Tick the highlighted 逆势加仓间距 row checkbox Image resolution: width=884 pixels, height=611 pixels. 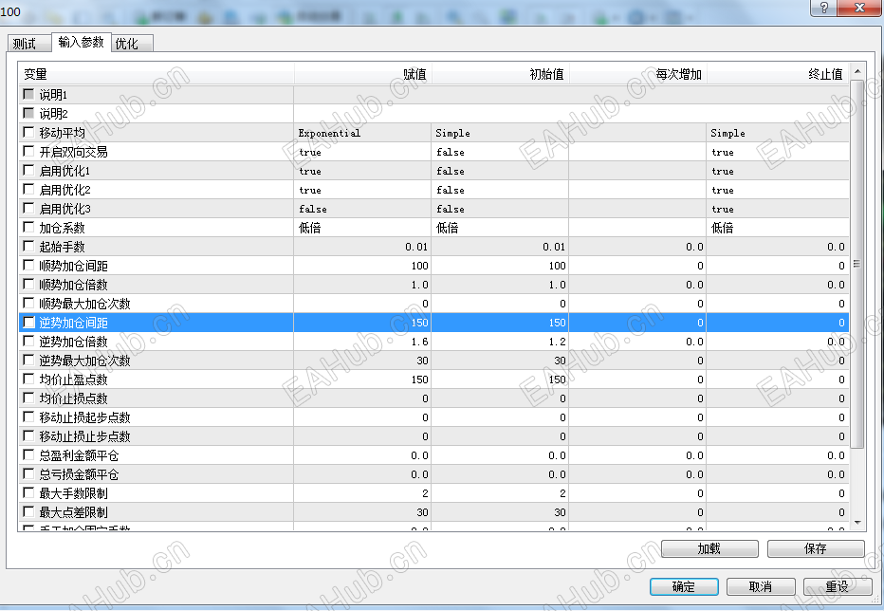coord(28,322)
